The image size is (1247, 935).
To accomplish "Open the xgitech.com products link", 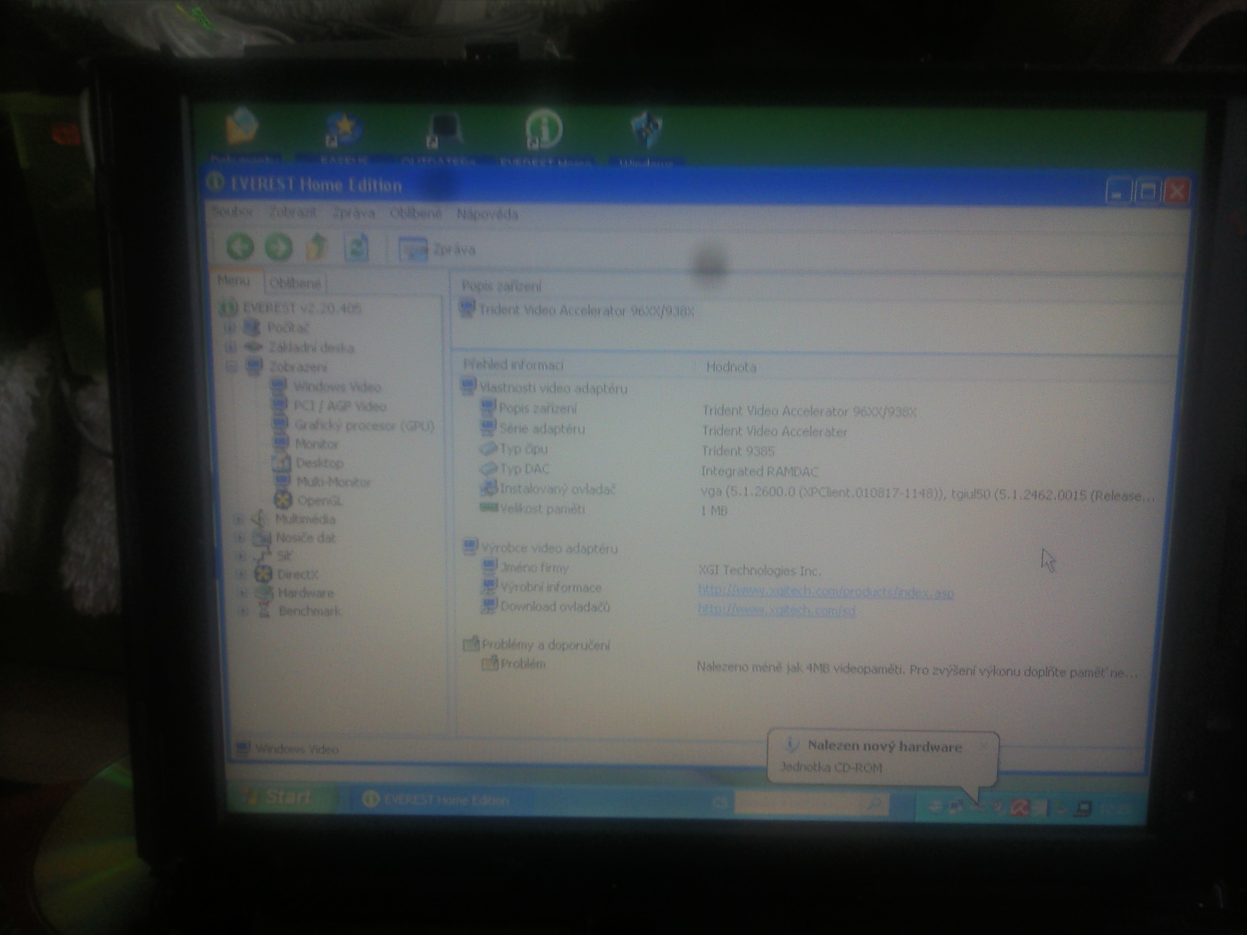I will [x=826, y=591].
